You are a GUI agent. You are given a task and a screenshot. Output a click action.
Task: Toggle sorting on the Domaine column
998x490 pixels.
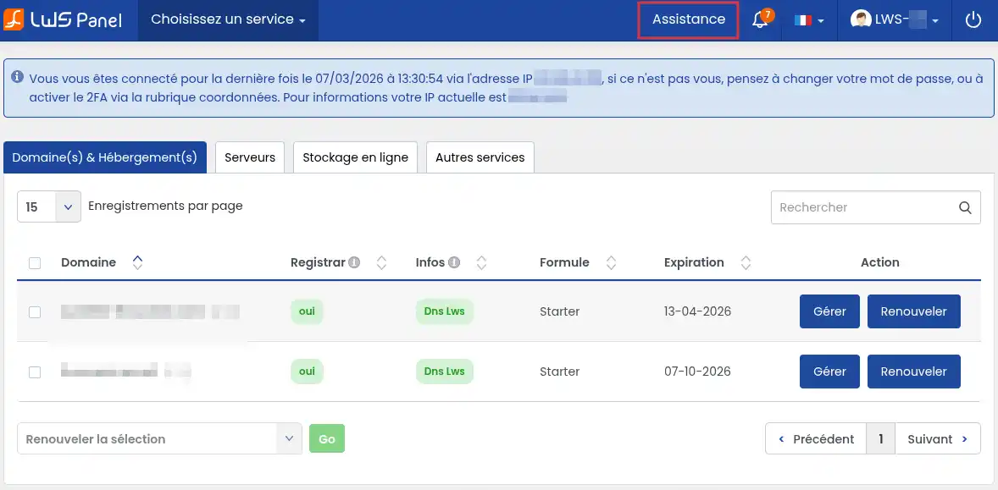coord(136,262)
